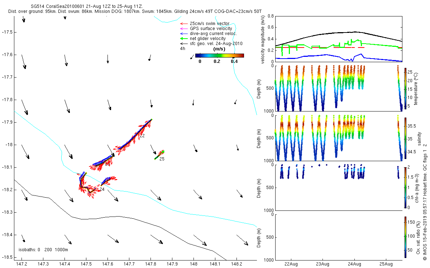Click the day marker '25' on the glider track

162,159
